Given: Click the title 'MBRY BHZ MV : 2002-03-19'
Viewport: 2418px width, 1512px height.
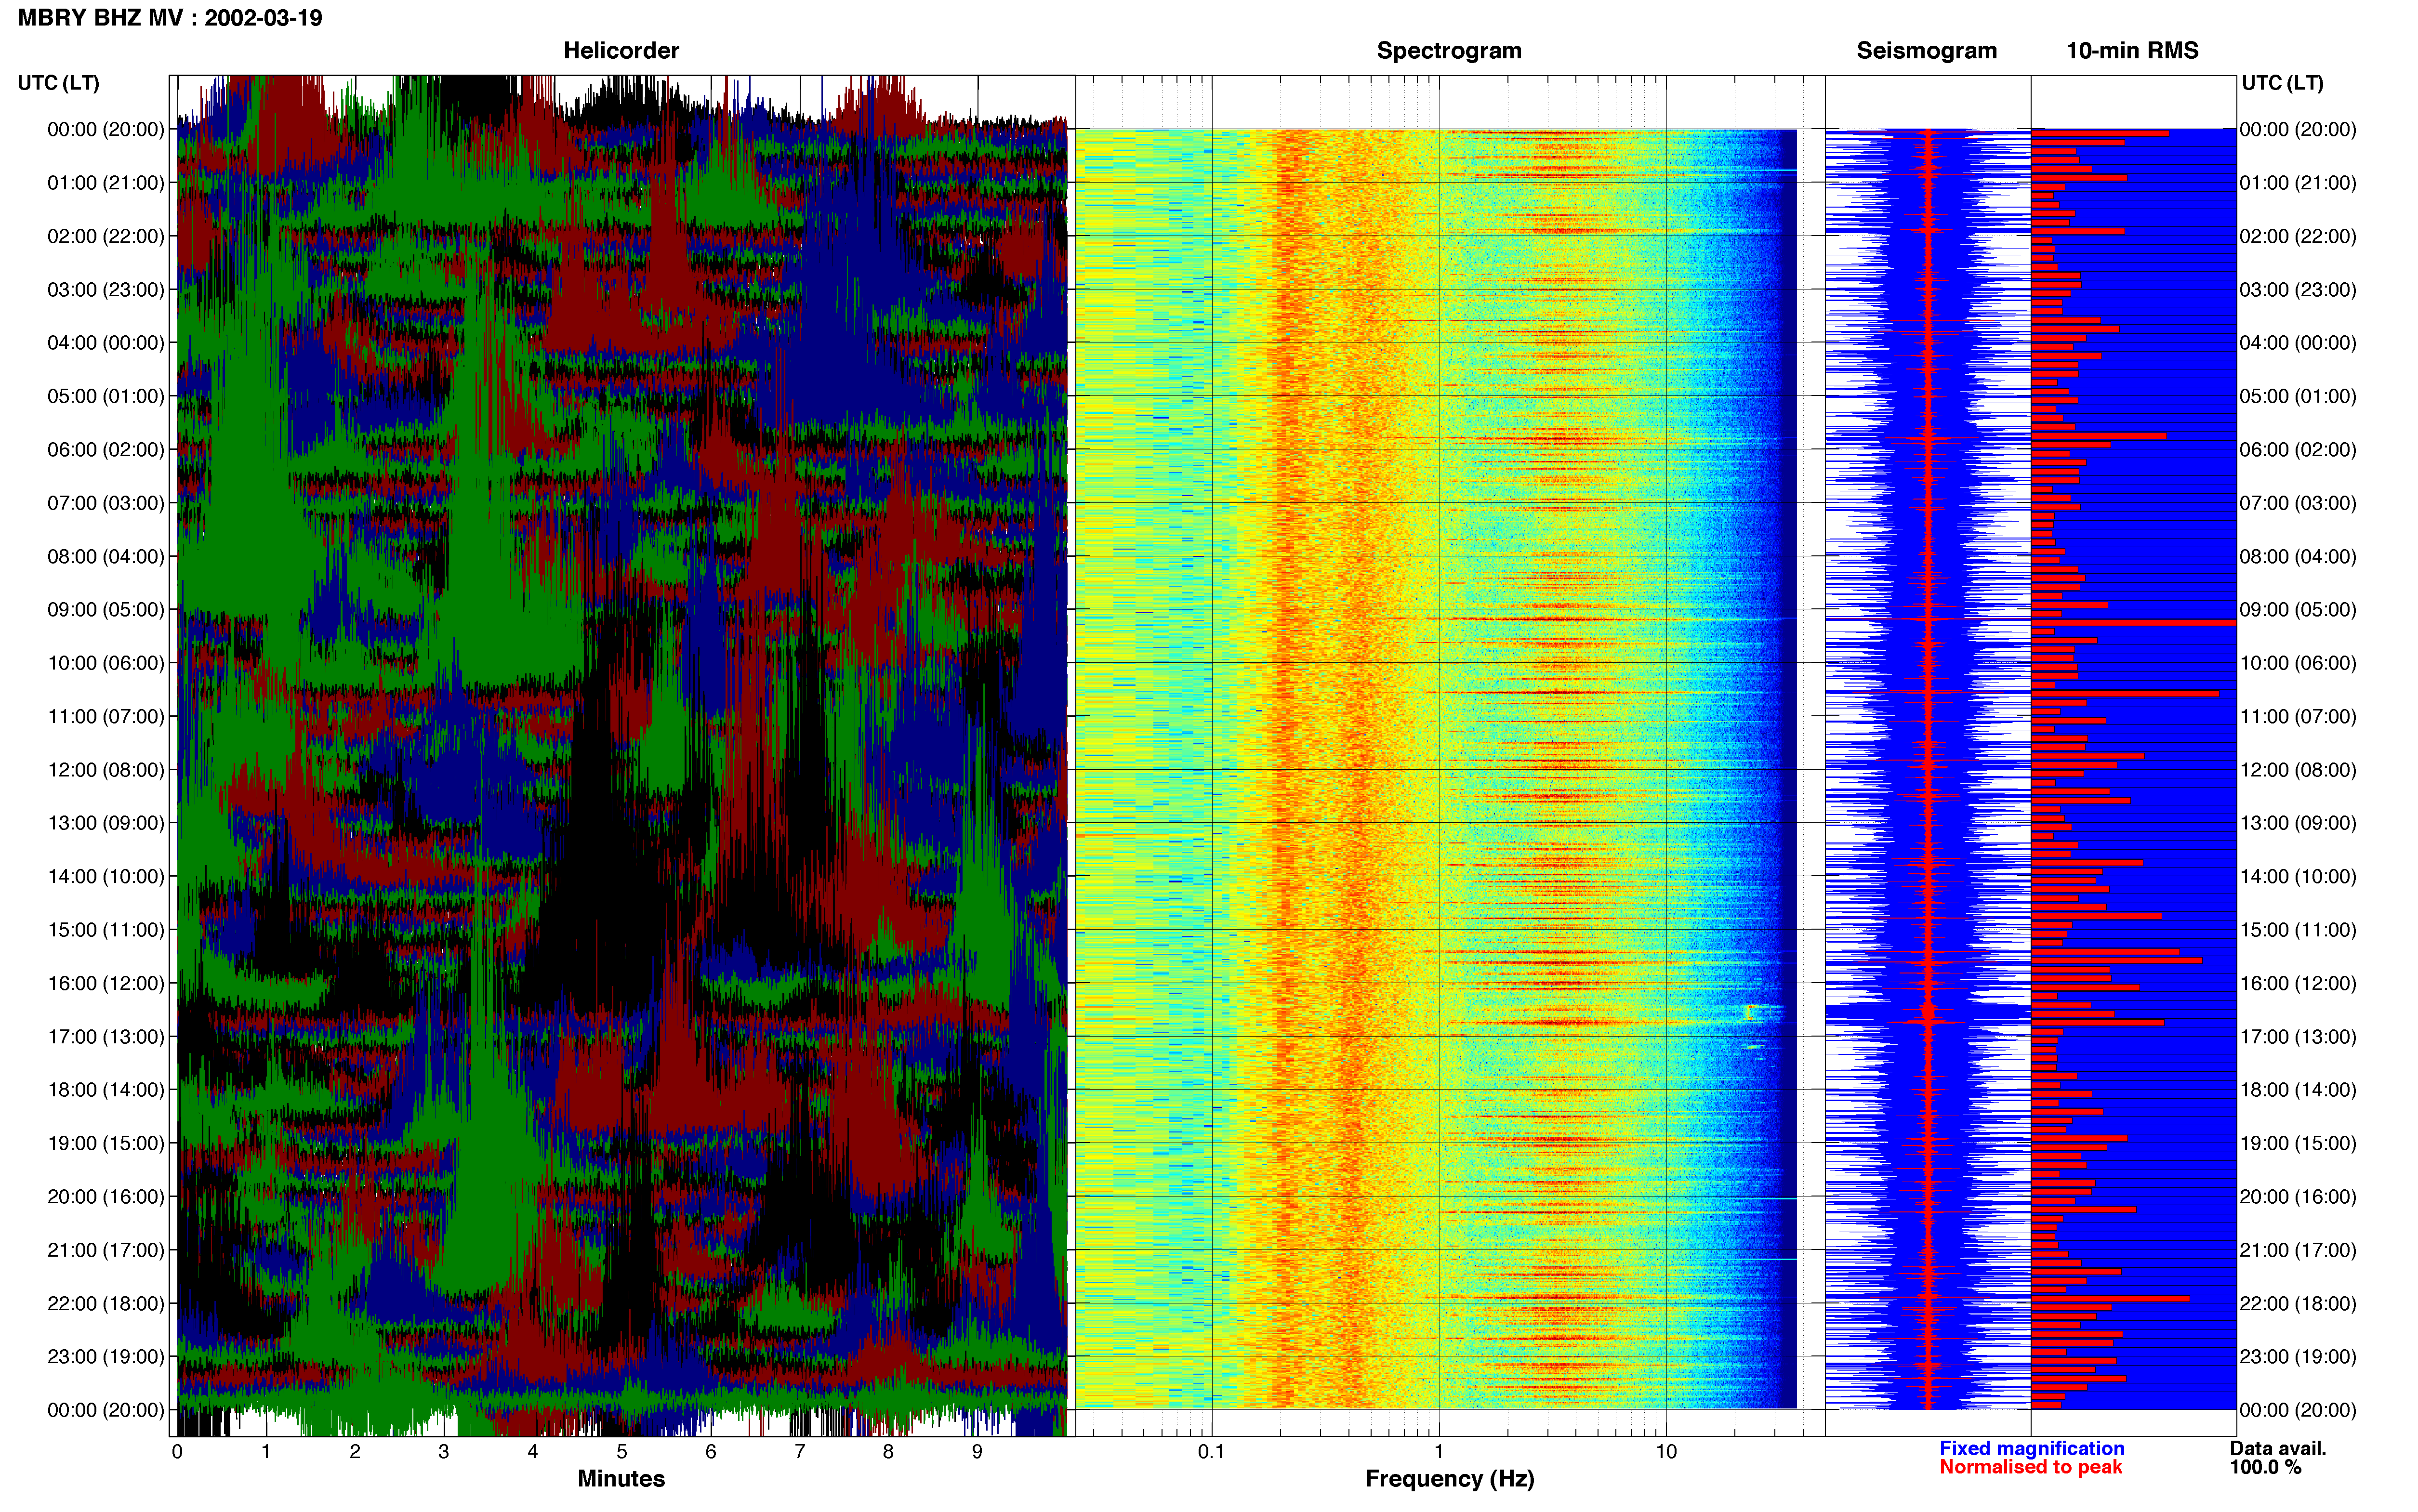Looking at the screenshot, I should coord(170,18).
